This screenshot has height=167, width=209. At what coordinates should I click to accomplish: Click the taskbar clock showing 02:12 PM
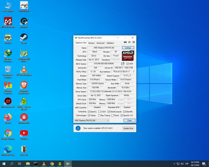pyautogui.click(x=195, y=164)
